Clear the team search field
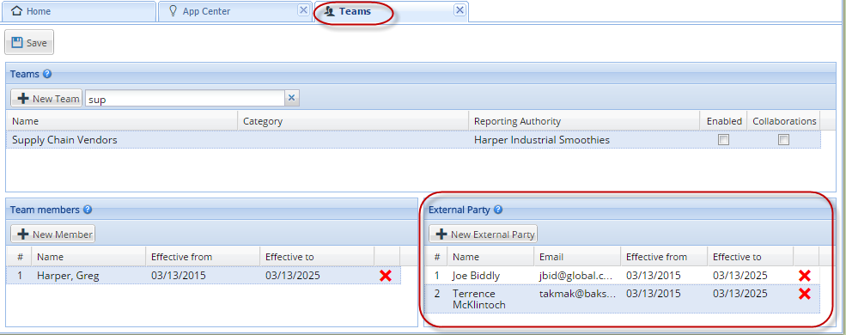The image size is (846, 335). point(291,98)
